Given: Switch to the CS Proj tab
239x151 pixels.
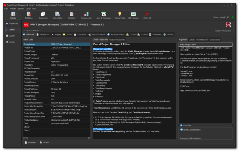Looking at the screenshot, I should tap(131, 35).
